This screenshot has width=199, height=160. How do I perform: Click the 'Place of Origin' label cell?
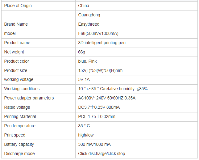pyautogui.click(x=18, y=6)
